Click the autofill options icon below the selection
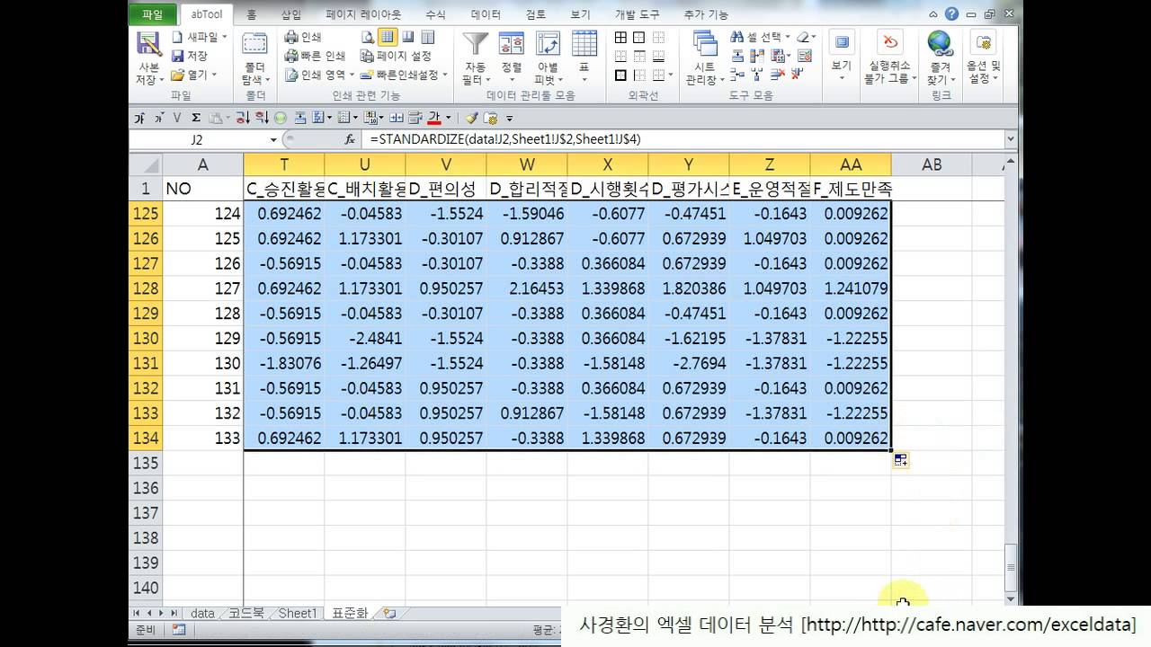This screenshot has width=1151, height=647. (x=900, y=460)
